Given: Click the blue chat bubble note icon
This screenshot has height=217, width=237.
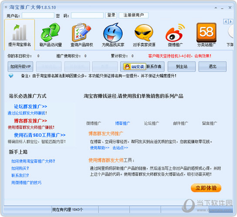Looking at the screenshot, I should click(x=11, y=76).
